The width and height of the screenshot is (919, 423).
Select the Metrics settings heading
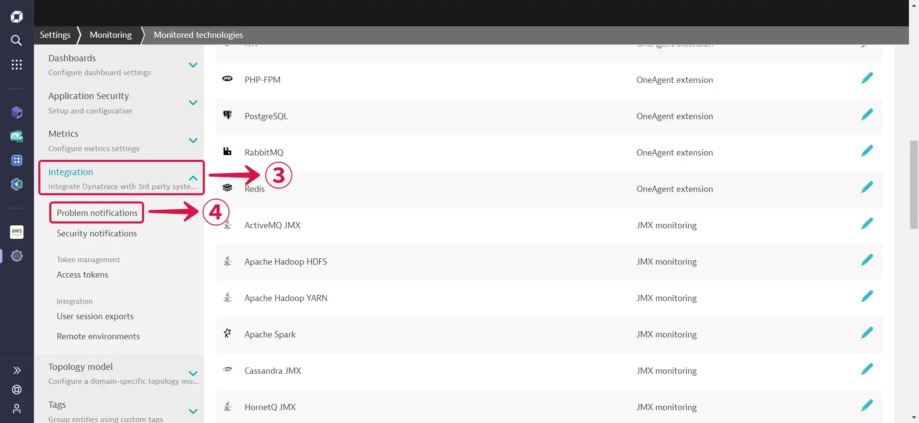point(63,134)
